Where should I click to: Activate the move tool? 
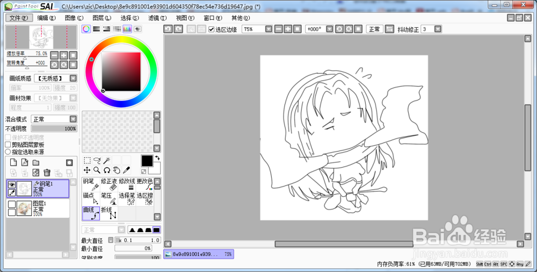[87, 170]
